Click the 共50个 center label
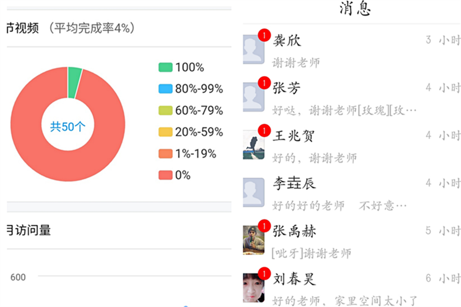Viewport: 461px width, 307px height. (68, 127)
